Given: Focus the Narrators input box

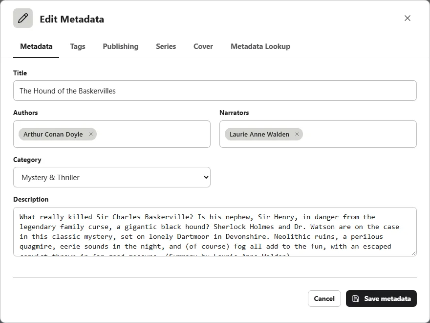Looking at the screenshot, I should 318,134.
